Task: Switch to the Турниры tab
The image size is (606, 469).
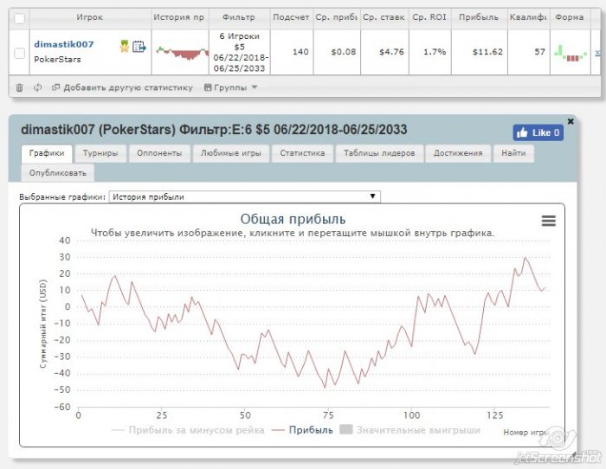Action: point(100,153)
